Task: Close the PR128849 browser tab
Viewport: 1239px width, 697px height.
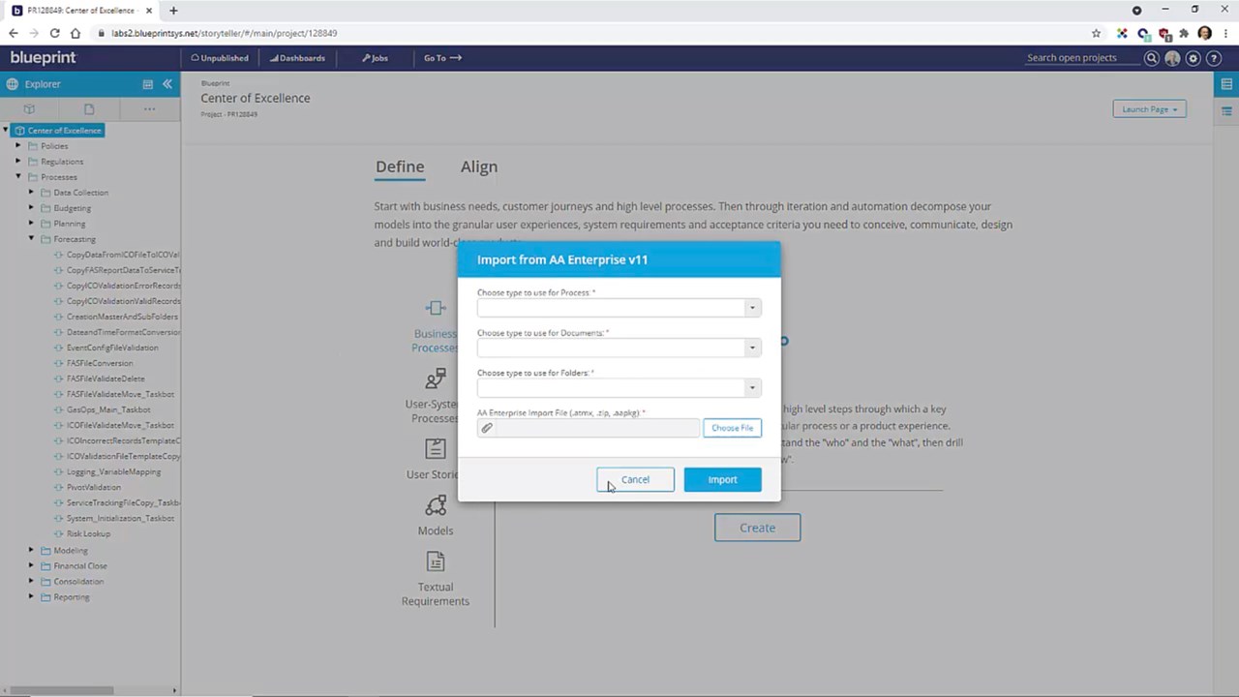Action: point(149,11)
